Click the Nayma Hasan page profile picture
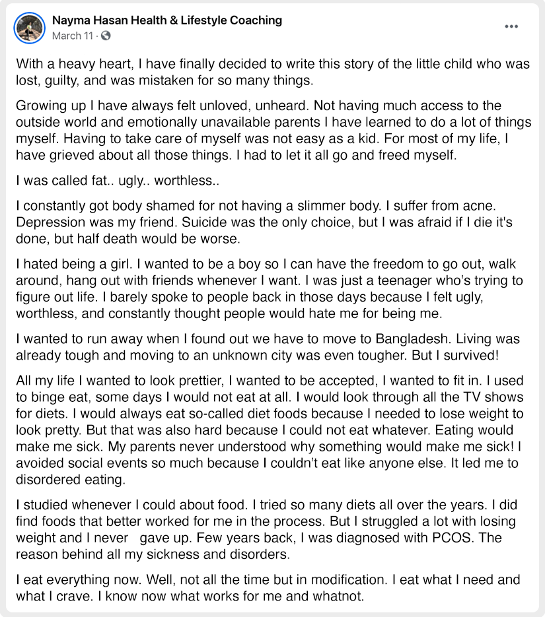The image size is (545, 617). 30,28
